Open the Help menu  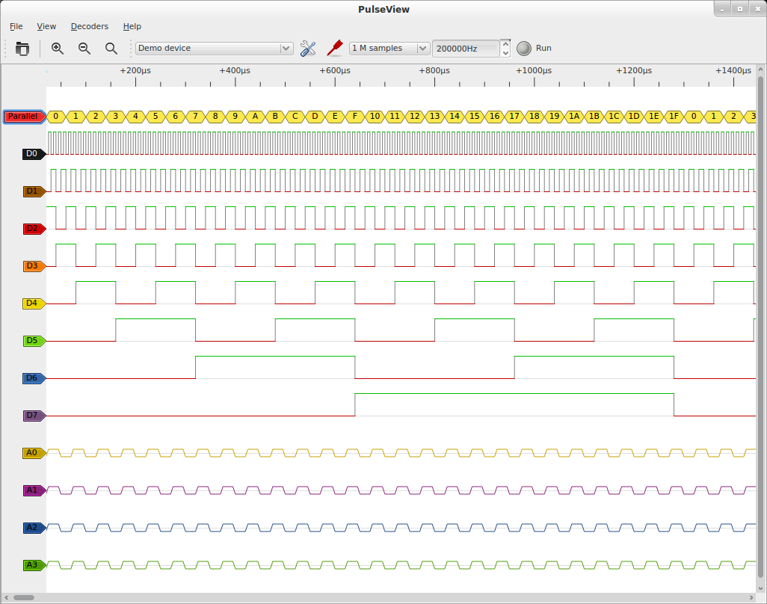[x=132, y=26]
